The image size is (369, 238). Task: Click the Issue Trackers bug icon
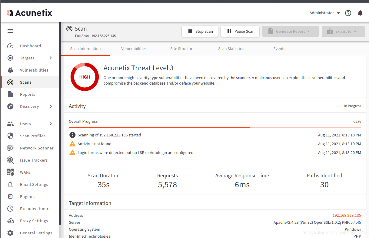click(10, 160)
